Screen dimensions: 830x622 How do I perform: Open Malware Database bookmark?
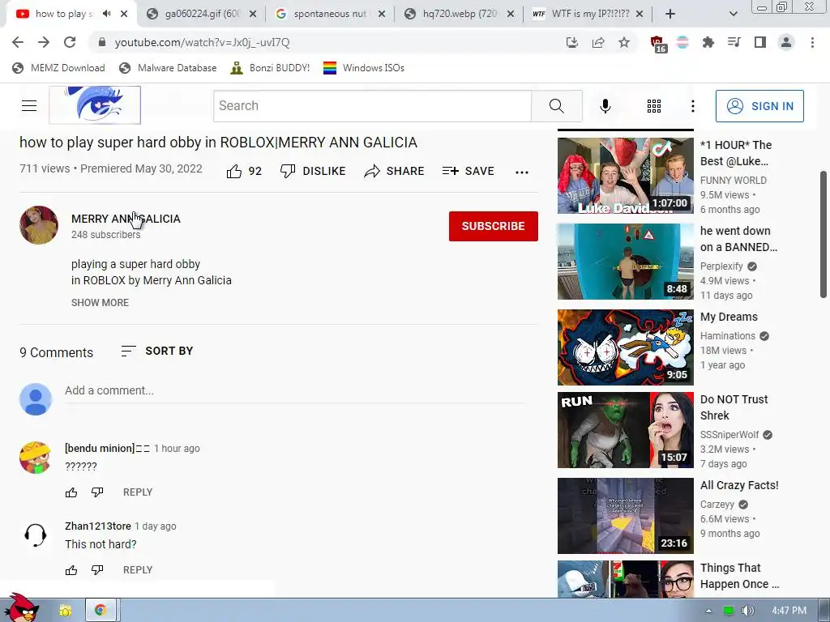pyautogui.click(x=169, y=68)
